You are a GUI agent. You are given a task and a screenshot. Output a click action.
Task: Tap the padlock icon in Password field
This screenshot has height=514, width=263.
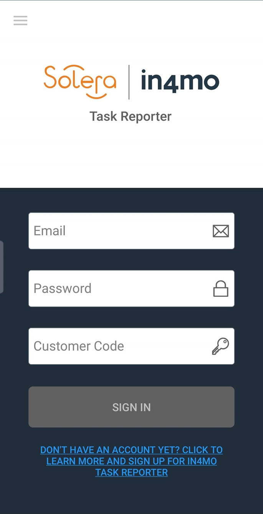click(x=221, y=289)
